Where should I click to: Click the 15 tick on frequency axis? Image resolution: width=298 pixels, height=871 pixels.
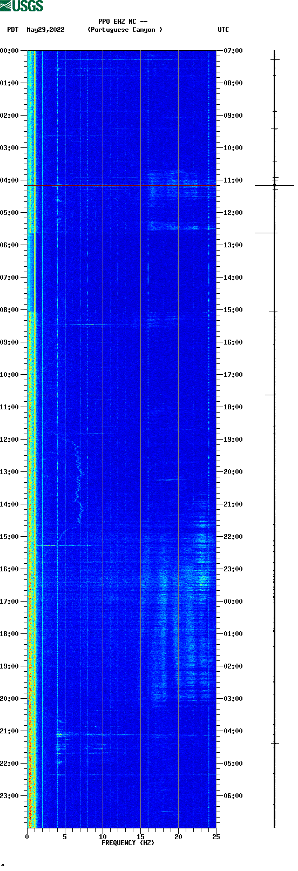[140, 837]
